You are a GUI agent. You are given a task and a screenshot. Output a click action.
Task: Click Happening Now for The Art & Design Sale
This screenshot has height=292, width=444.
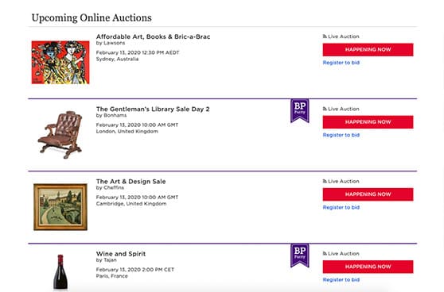368,194
